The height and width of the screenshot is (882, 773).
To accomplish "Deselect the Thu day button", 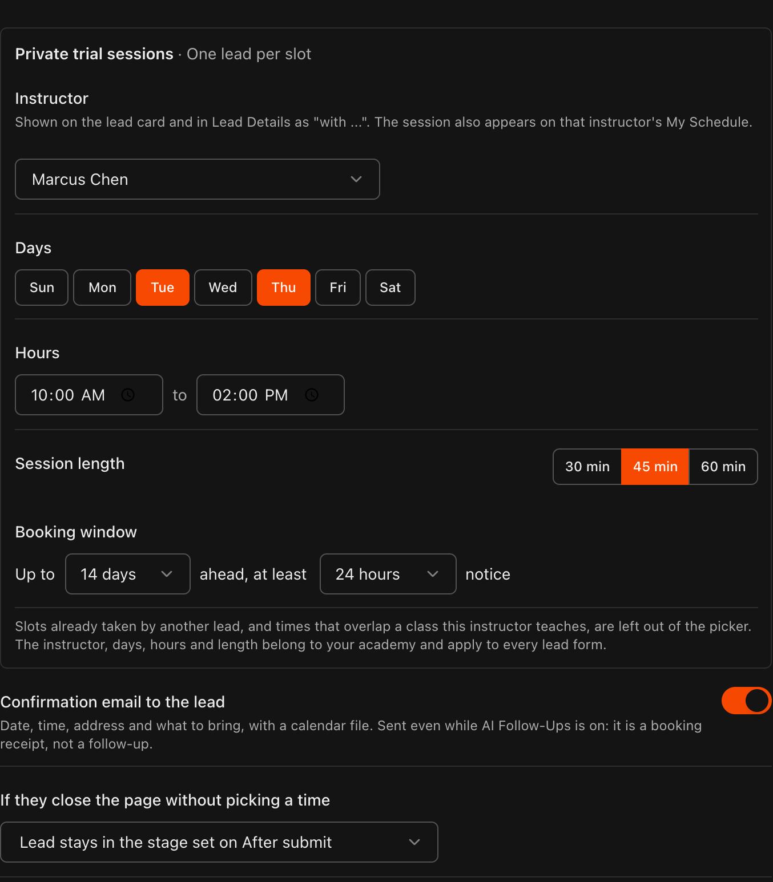I will (x=284, y=288).
